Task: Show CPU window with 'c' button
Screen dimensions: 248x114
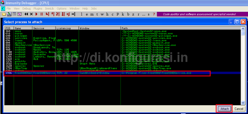Action: pyautogui.click(x=113, y=14)
